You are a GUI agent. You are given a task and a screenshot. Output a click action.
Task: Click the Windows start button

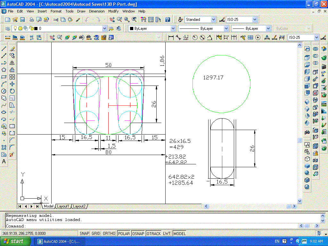tap(13, 241)
